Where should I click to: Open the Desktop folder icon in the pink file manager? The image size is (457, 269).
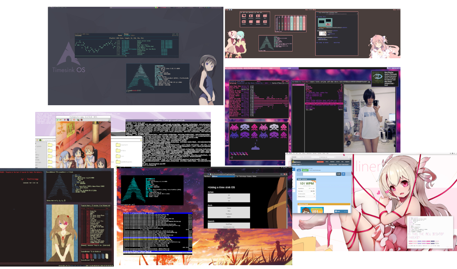(244, 16)
